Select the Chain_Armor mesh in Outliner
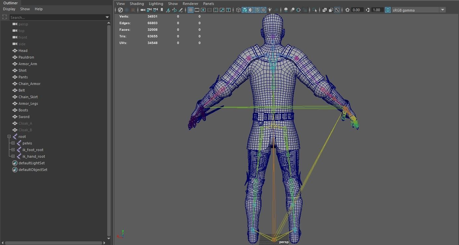The height and width of the screenshot is (245, 459). (29, 84)
